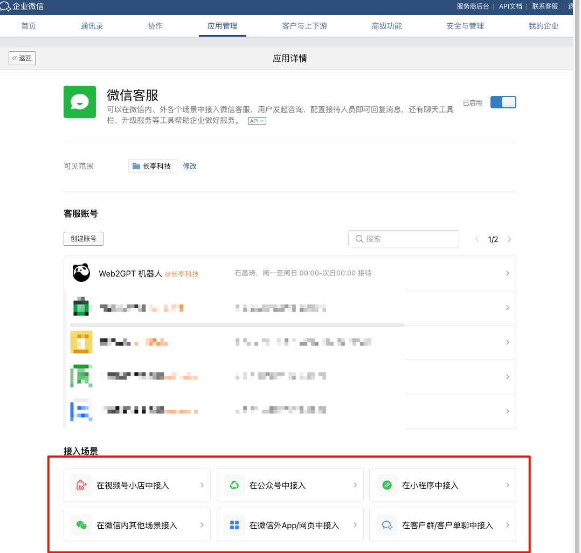This screenshot has height=553, width=581.
Task: Click the blue grid icon for 微信外App/网页
Action: [234, 525]
